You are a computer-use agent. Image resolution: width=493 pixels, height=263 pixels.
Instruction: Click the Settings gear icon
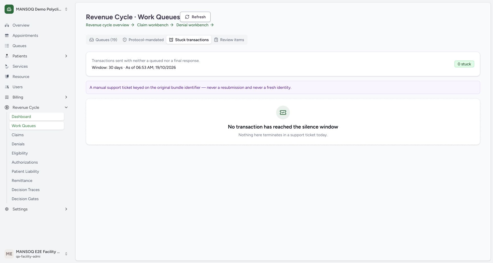click(x=7, y=209)
